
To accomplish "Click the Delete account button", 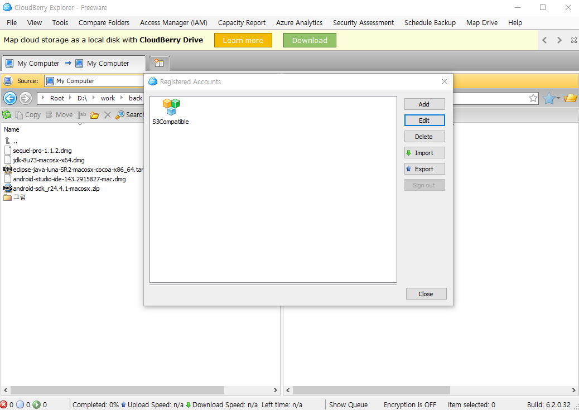I will click(x=424, y=137).
